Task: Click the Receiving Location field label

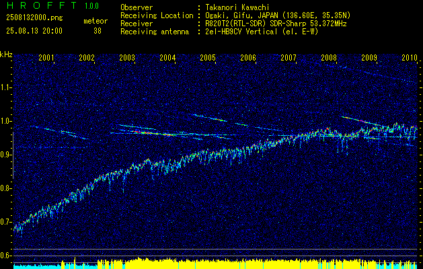Action: pyautogui.click(x=157, y=15)
